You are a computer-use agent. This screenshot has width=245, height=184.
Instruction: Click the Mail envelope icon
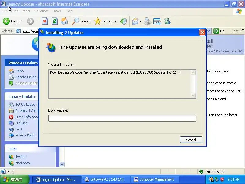[x=135, y=21]
